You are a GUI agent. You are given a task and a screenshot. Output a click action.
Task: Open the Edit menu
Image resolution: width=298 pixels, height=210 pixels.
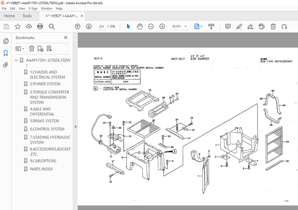pos(12,9)
